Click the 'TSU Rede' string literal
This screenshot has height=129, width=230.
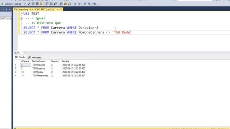122,32
